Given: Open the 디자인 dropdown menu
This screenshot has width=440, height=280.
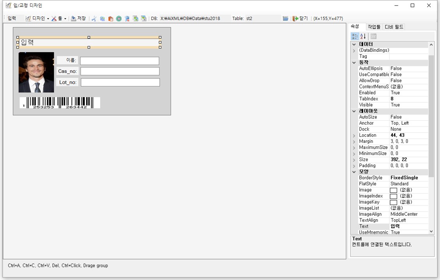Looking at the screenshot, I should tap(38, 19).
